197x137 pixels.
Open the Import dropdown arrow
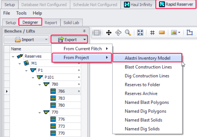click(x=46, y=39)
